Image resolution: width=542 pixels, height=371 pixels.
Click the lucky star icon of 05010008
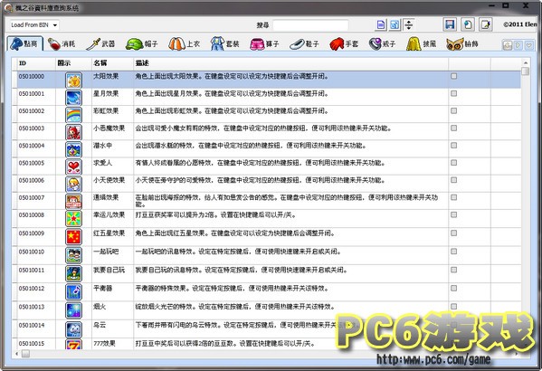tap(73, 219)
